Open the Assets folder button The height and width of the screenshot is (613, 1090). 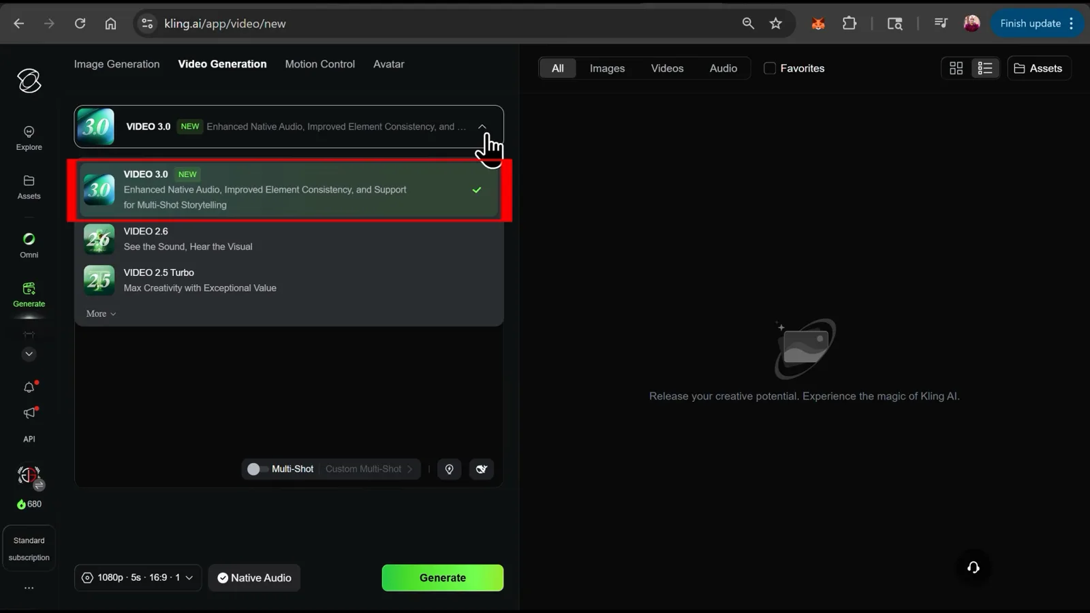(x=1038, y=68)
